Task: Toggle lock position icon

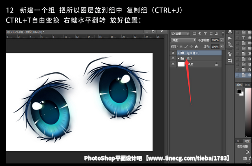Action: pos(191,46)
